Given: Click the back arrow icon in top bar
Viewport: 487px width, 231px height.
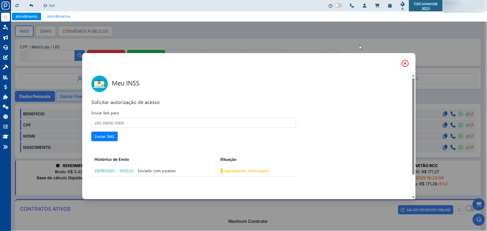Looking at the screenshot, I should [31, 6].
